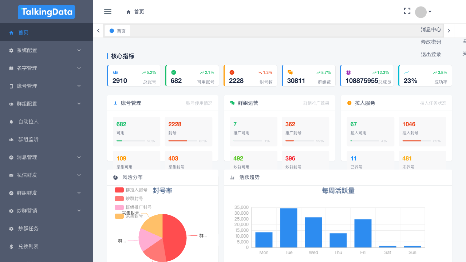Toggle fullscreen mode icon

tap(407, 11)
